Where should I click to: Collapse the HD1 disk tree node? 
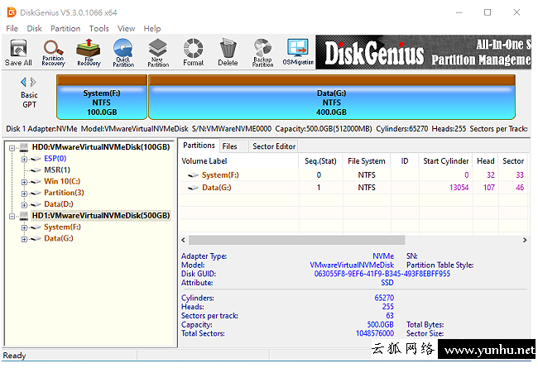12,217
